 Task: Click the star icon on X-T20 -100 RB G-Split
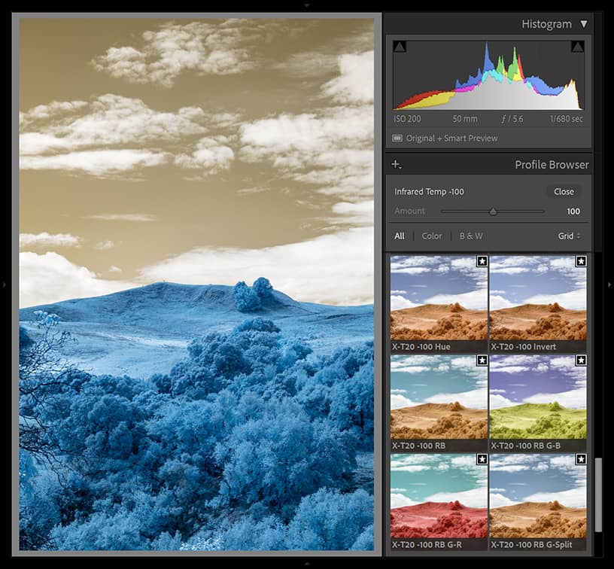(580, 459)
